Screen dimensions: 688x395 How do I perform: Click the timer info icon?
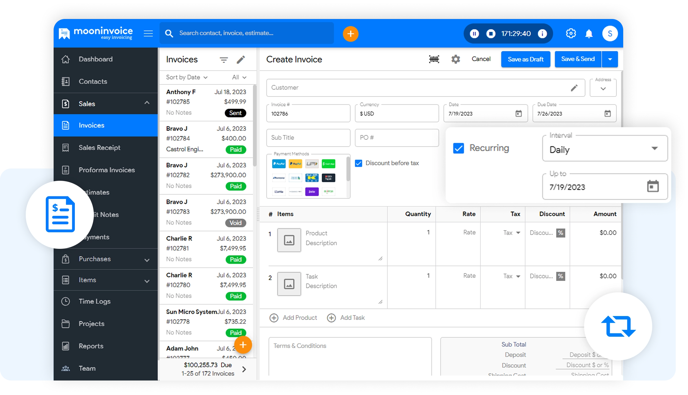point(542,34)
